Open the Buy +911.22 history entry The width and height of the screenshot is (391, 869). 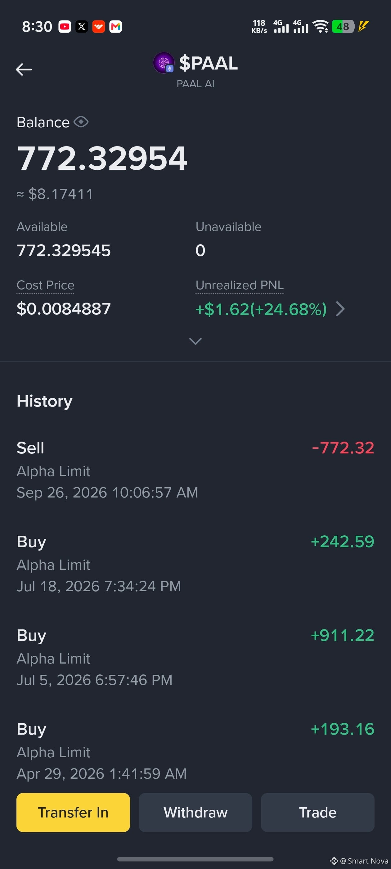click(195, 657)
